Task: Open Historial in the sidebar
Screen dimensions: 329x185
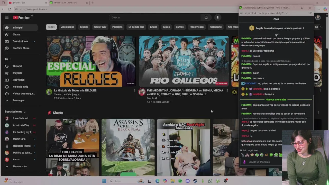Action: [21, 66]
